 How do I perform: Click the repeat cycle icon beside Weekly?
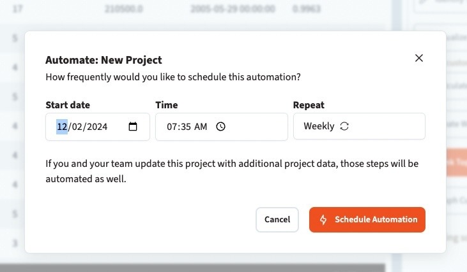point(344,126)
